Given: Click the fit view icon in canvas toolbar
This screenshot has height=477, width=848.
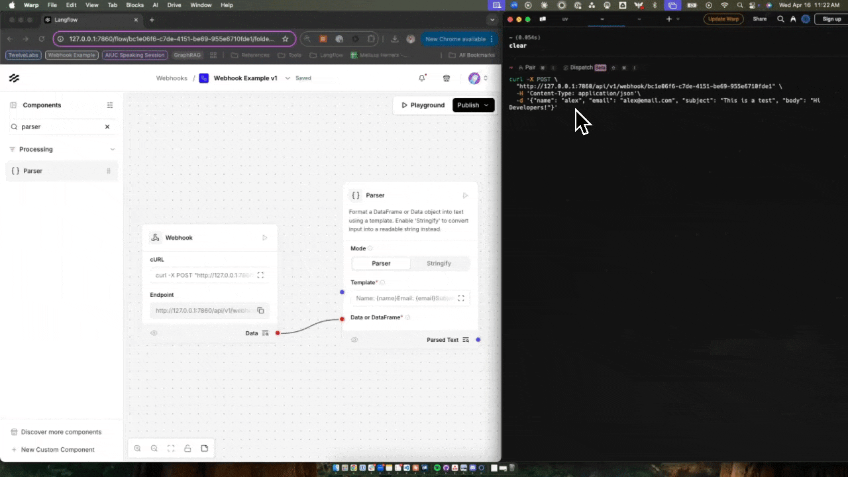Looking at the screenshot, I should coord(170,449).
